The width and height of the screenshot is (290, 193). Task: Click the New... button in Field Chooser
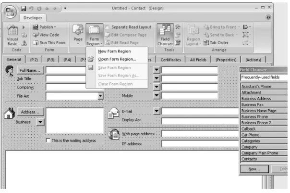[x=254, y=169]
